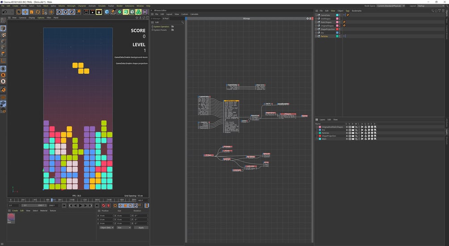Expand the System Operators tree node

(x=152, y=26)
